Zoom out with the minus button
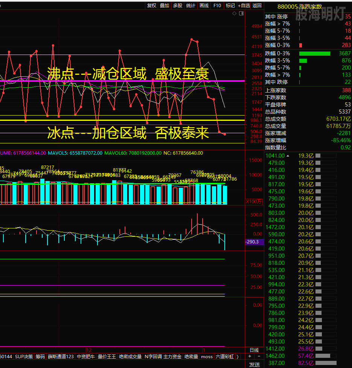This screenshot has width=352, height=368. click(259, 356)
